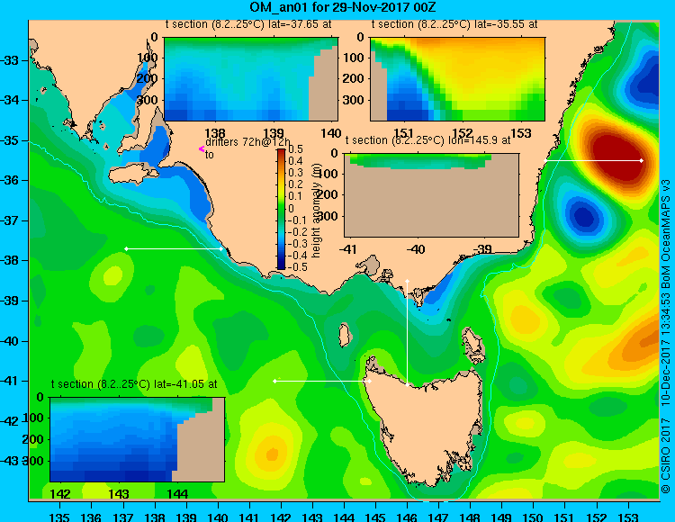Click east endpoint of the -35.55 section line
The width and height of the screenshot is (675, 522).
pos(642,160)
